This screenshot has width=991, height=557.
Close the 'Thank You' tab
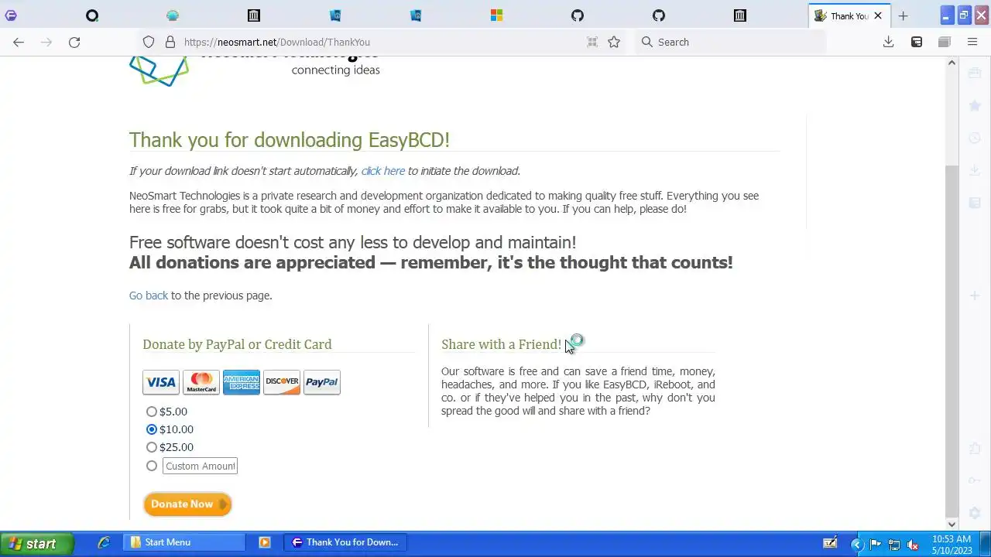tap(878, 15)
